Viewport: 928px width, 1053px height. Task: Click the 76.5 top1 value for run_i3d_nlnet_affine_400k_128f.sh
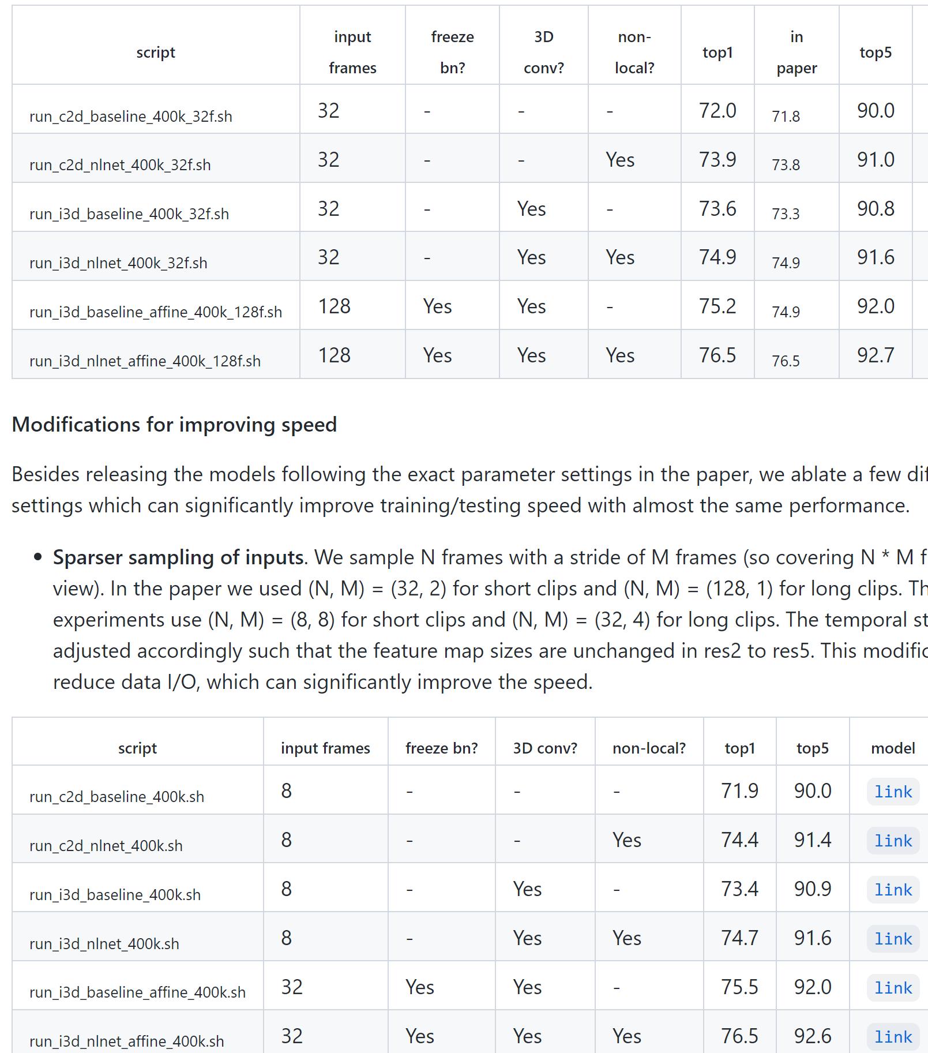pos(717,355)
